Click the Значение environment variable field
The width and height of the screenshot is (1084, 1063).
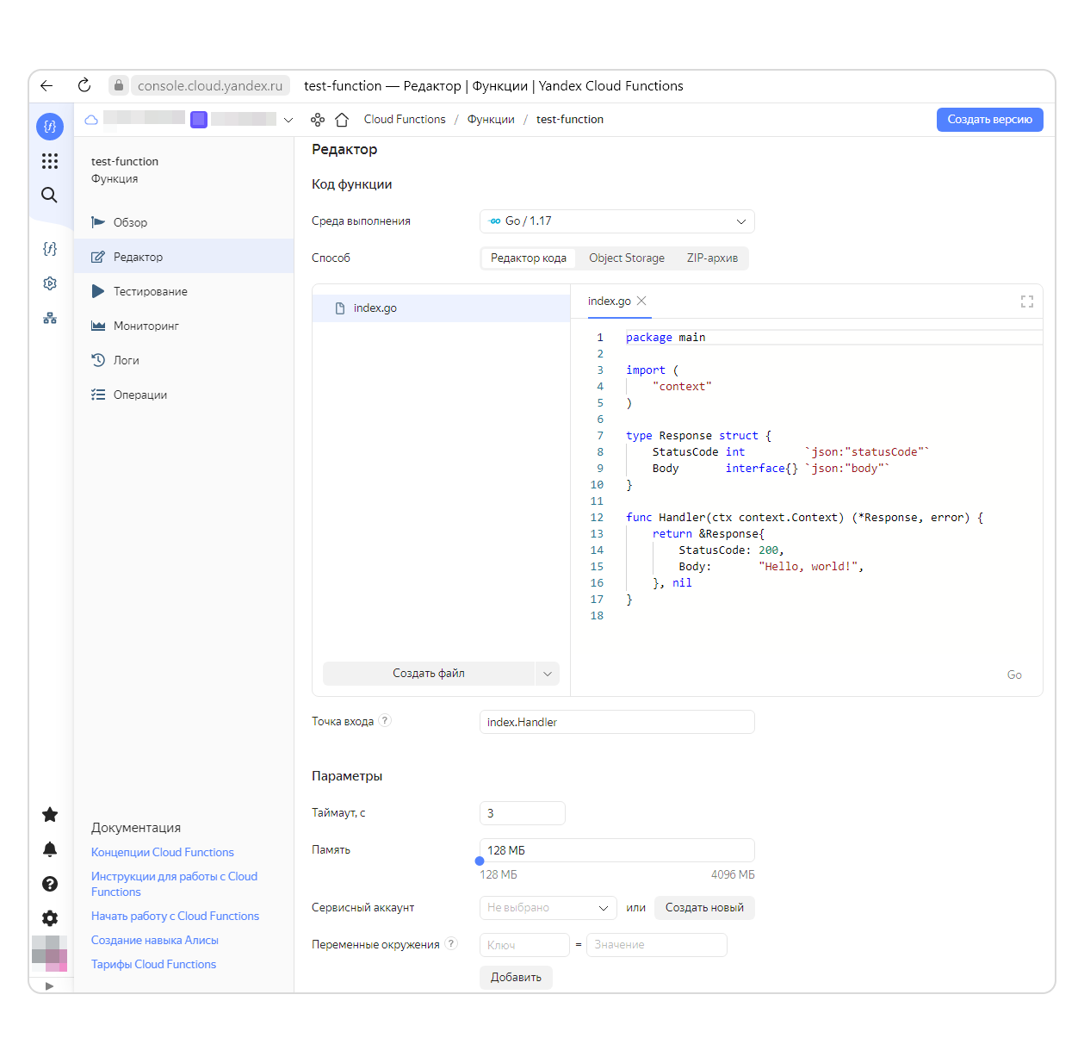tap(657, 945)
